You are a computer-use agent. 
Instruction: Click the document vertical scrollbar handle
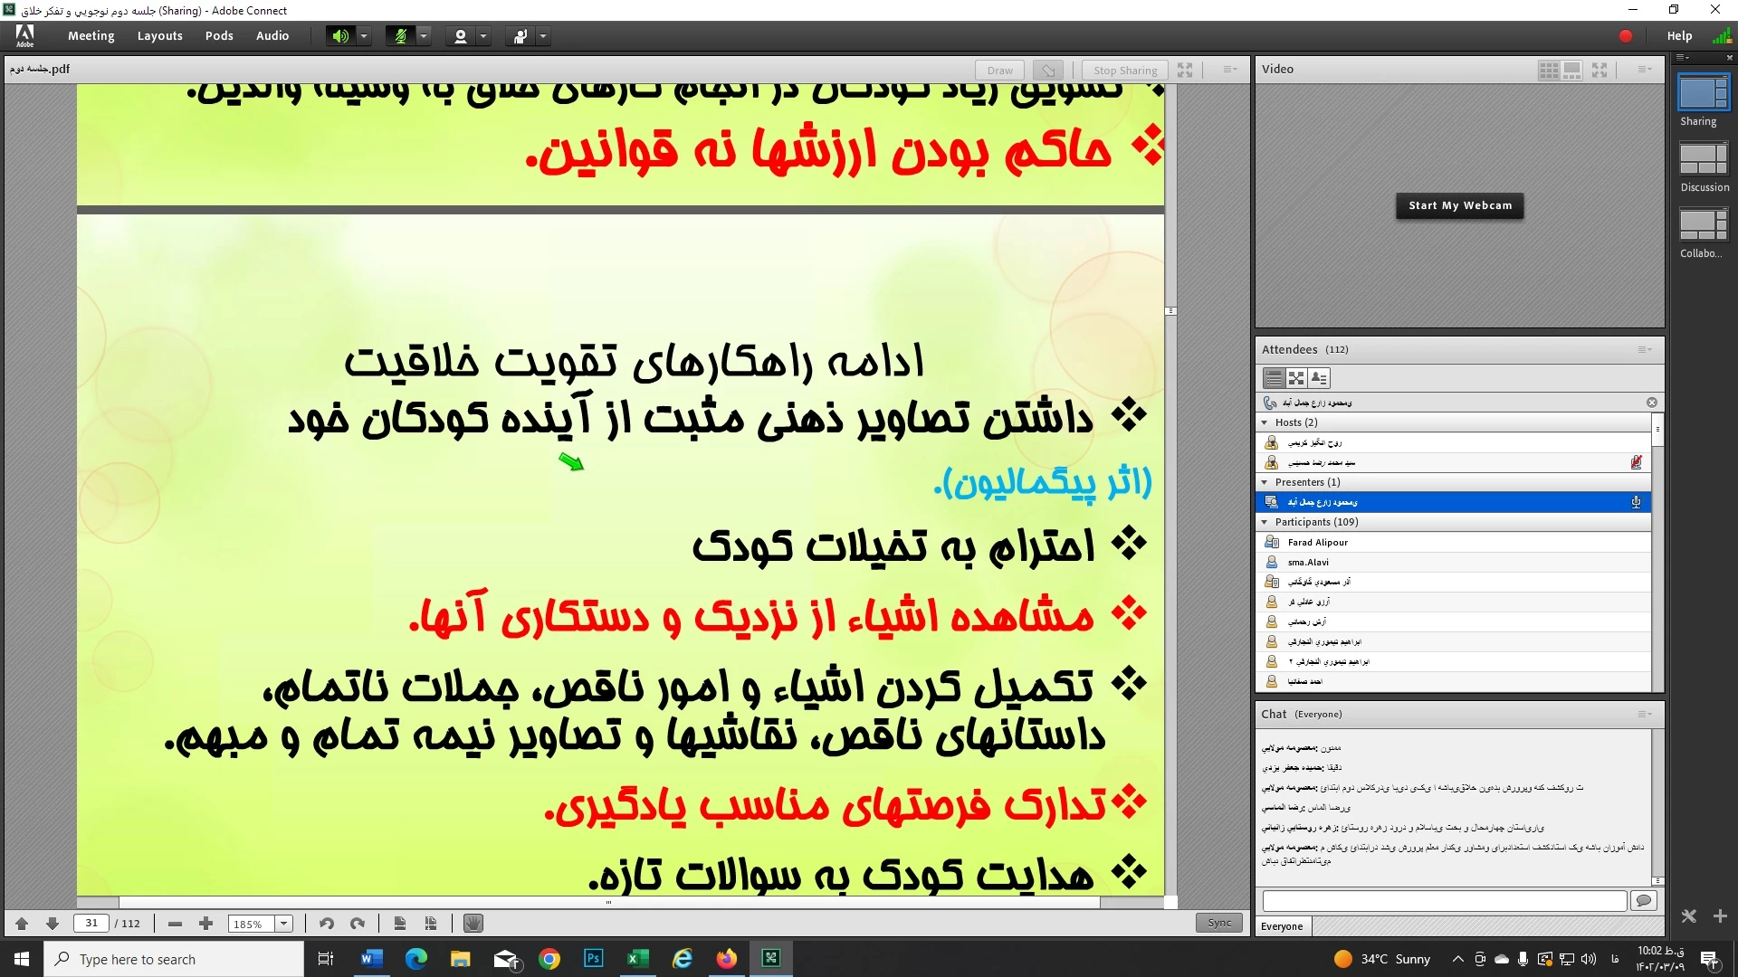point(1170,310)
